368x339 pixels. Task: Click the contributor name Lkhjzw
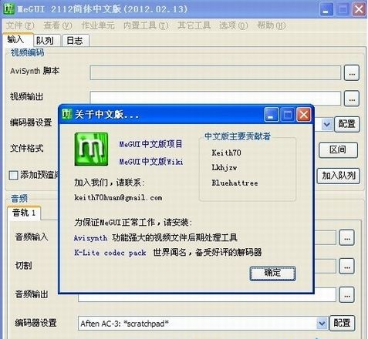[224, 168]
